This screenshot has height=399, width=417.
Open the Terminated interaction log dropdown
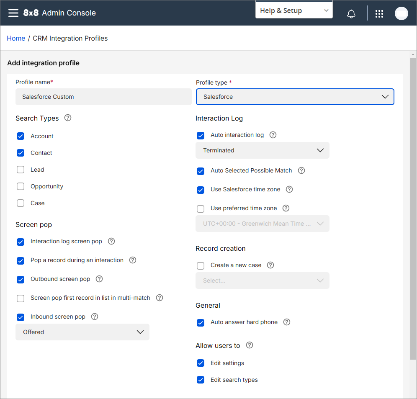tap(262, 150)
